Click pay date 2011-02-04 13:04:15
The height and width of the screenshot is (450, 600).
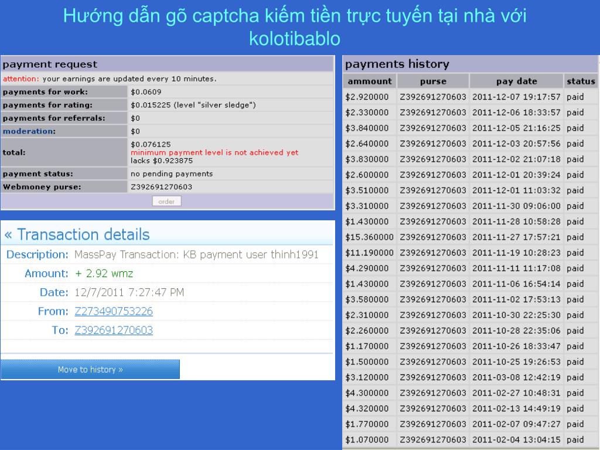[516, 439]
